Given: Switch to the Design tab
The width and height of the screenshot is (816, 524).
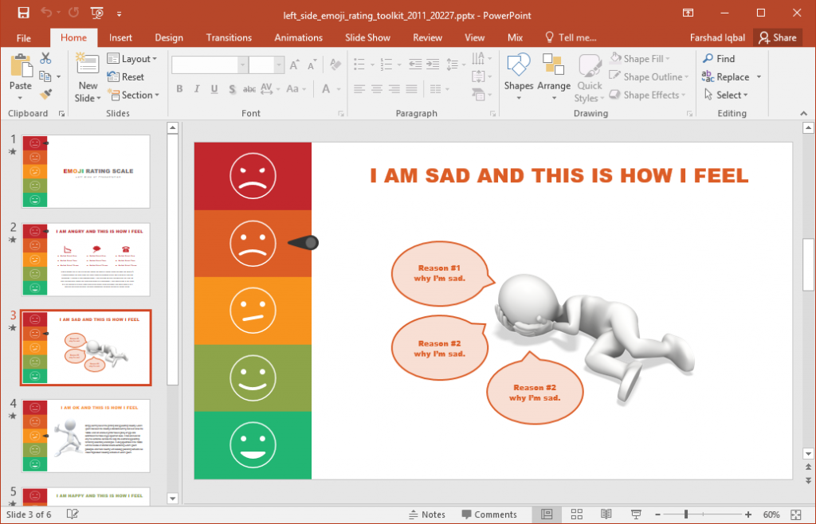Looking at the screenshot, I should coord(169,37).
